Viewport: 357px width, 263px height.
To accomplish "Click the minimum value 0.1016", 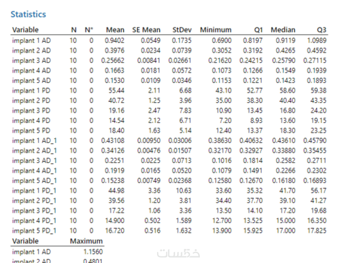I will 222,161.
